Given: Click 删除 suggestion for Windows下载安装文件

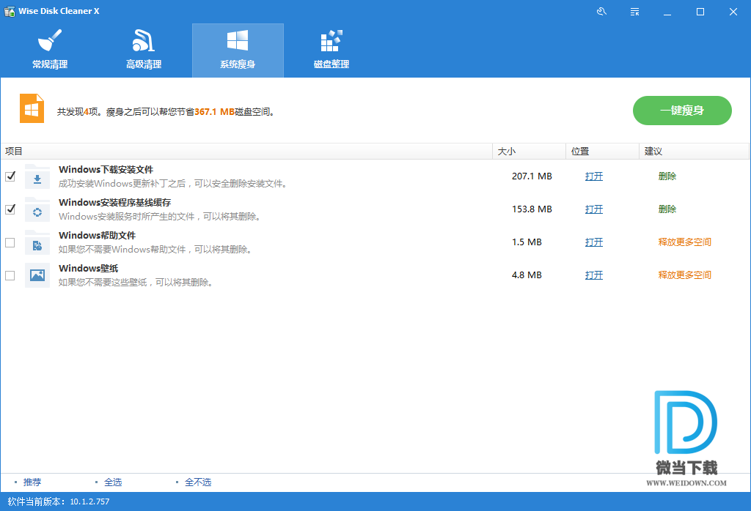Looking at the screenshot, I should pyautogui.click(x=667, y=176).
